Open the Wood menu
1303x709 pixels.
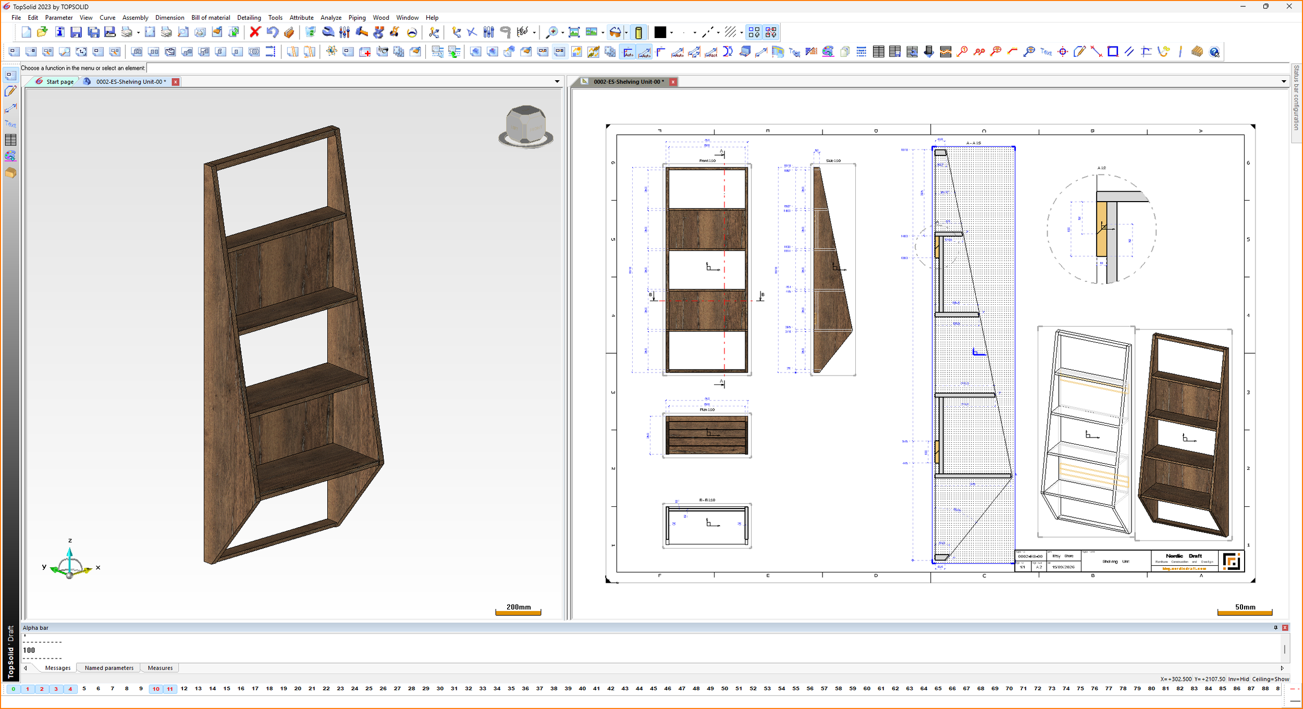[x=381, y=18]
